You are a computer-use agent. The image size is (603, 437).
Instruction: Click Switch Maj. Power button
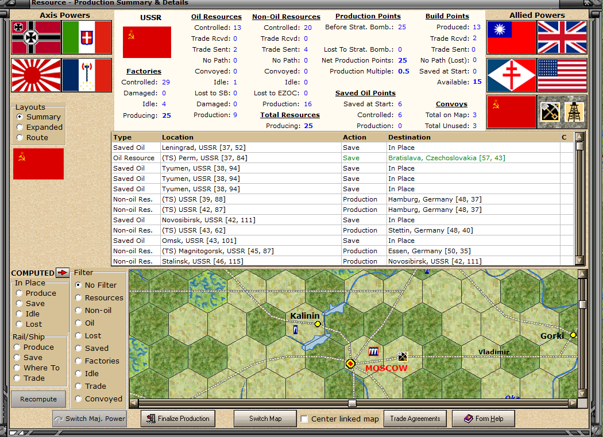[90, 419]
